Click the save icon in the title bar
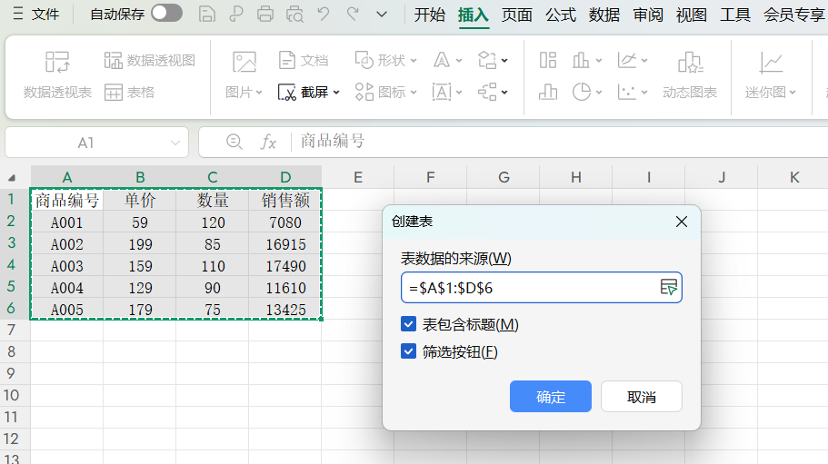The image size is (828, 464). (207, 15)
